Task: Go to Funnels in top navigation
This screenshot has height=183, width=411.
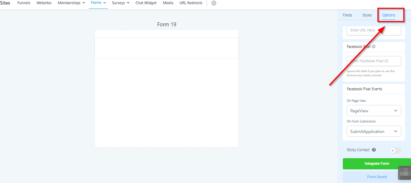Action: coord(24,3)
